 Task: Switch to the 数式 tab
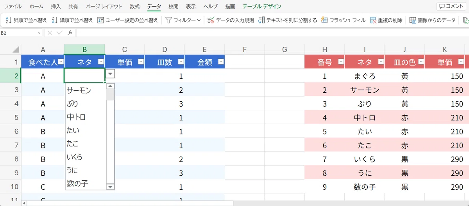pyautogui.click(x=135, y=7)
